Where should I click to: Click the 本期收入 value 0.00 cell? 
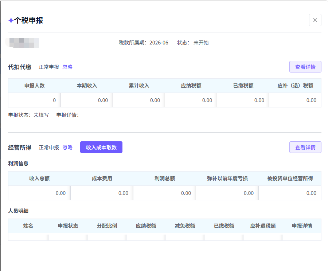coord(87,100)
